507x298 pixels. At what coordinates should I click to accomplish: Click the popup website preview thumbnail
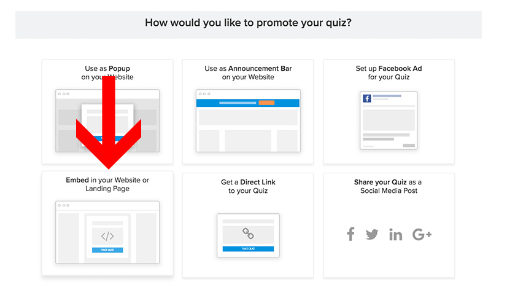107,120
